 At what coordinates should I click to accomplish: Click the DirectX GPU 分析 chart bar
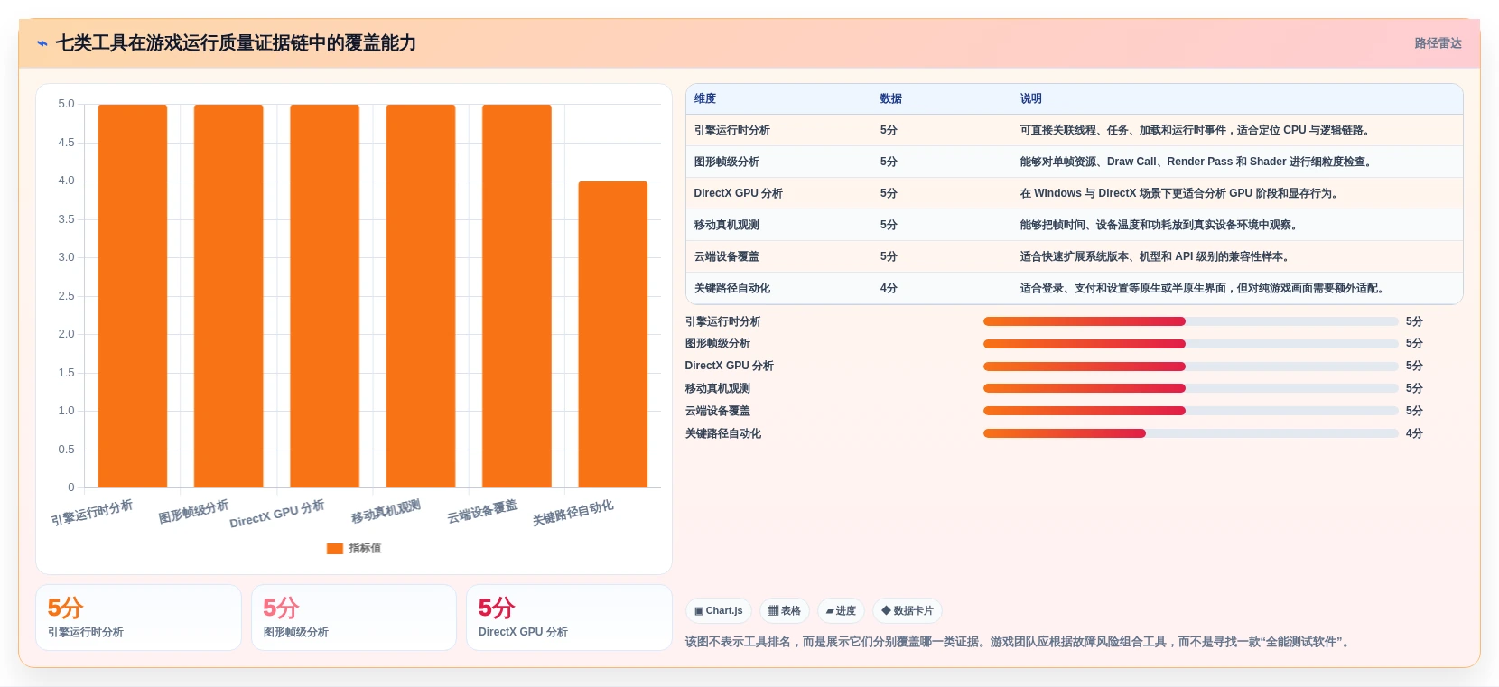pos(325,296)
